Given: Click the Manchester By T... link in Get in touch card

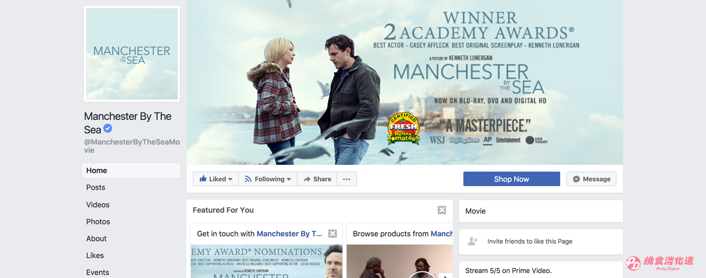Looking at the screenshot, I should 289,234.
